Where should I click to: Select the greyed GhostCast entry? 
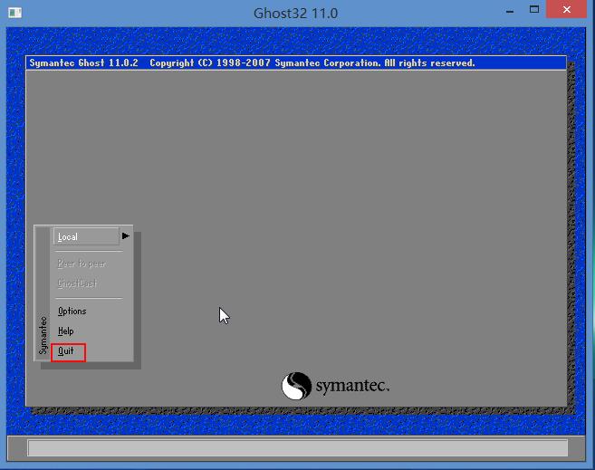pyautogui.click(x=77, y=283)
